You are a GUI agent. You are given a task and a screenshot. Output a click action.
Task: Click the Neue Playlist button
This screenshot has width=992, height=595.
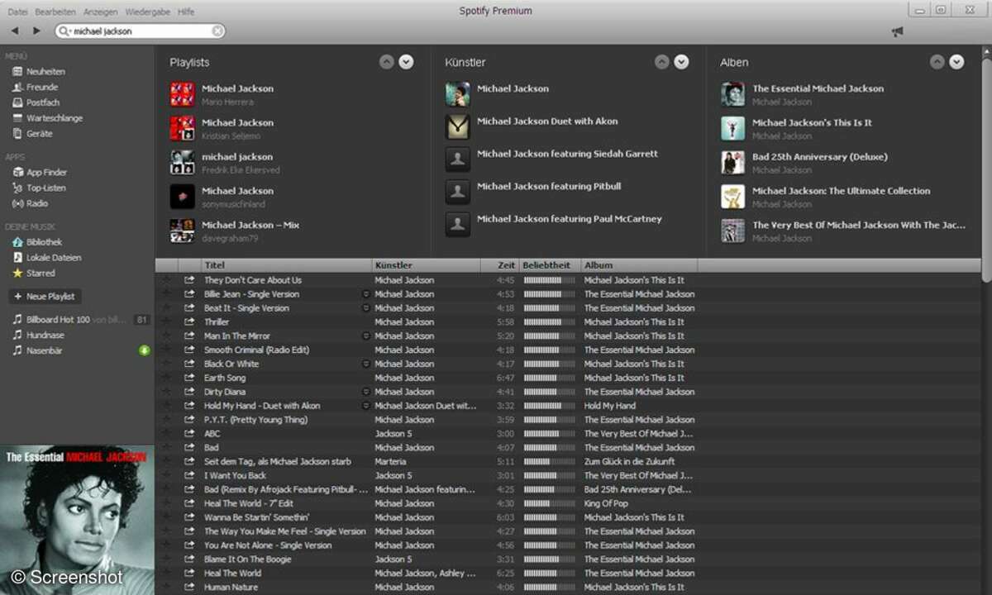[x=45, y=296]
